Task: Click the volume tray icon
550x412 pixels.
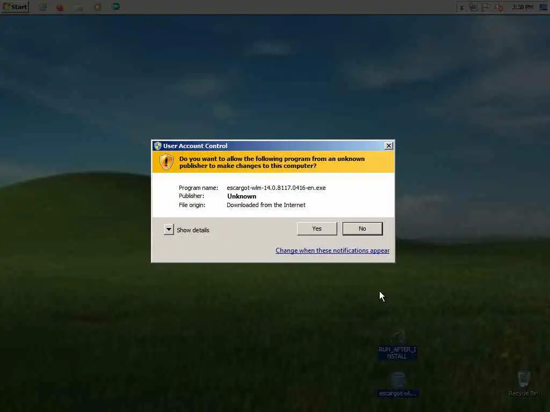Action: [498, 8]
